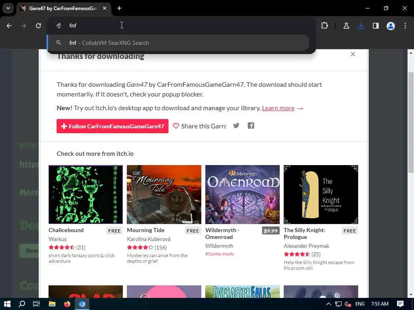
Task: Click the browser forward arrow
Action: (x=23, y=25)
